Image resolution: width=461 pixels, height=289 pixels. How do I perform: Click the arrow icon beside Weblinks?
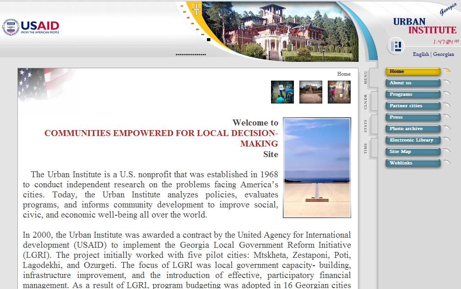(447, 163)
